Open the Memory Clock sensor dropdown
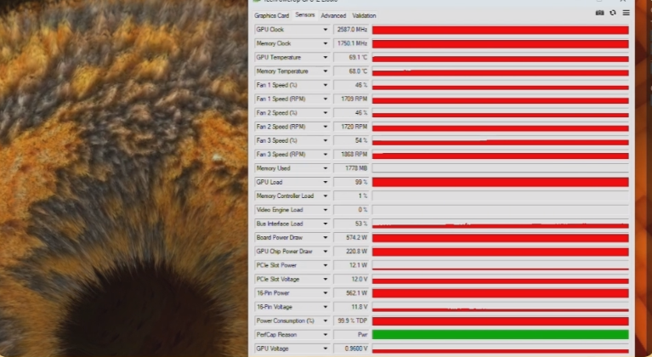 click(326, 43)
